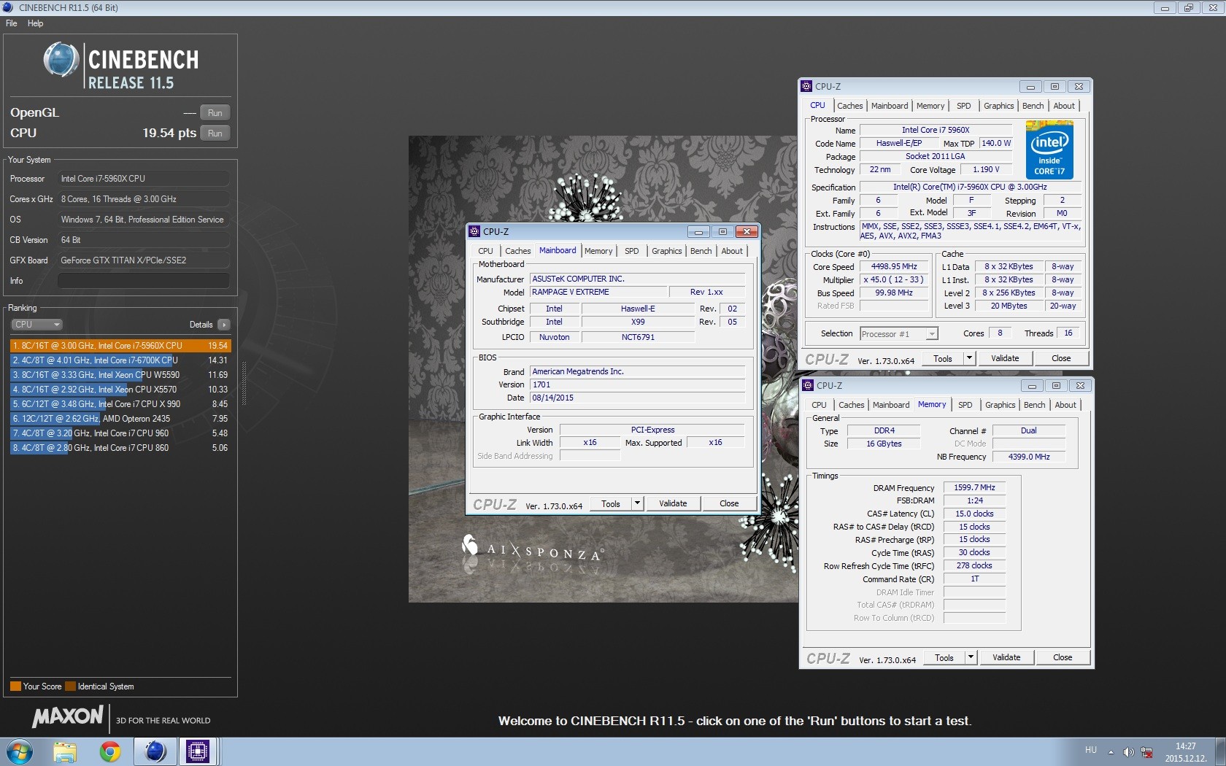Click Close button in Mainboard CPU-Z window
This screenshot has height=766, width=1226.
coord(729,503)
